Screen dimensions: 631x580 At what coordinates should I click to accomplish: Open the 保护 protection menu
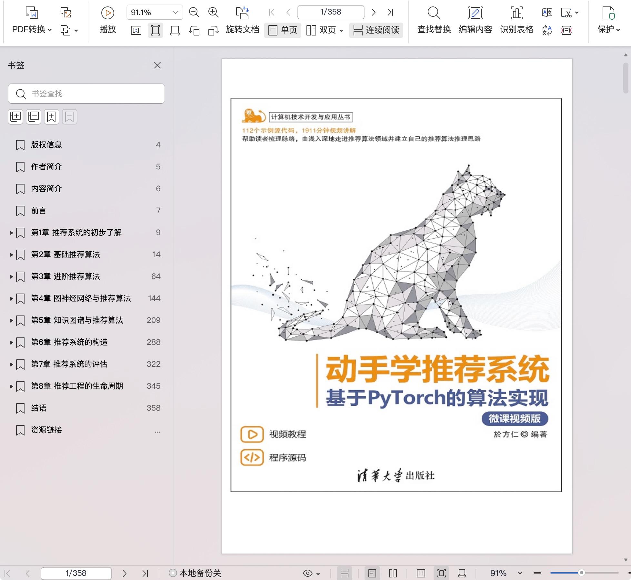tap(609, 21)
